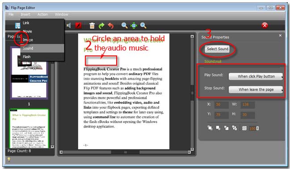Click the Y position input field
290x169 pixels.
coord(221,115)
